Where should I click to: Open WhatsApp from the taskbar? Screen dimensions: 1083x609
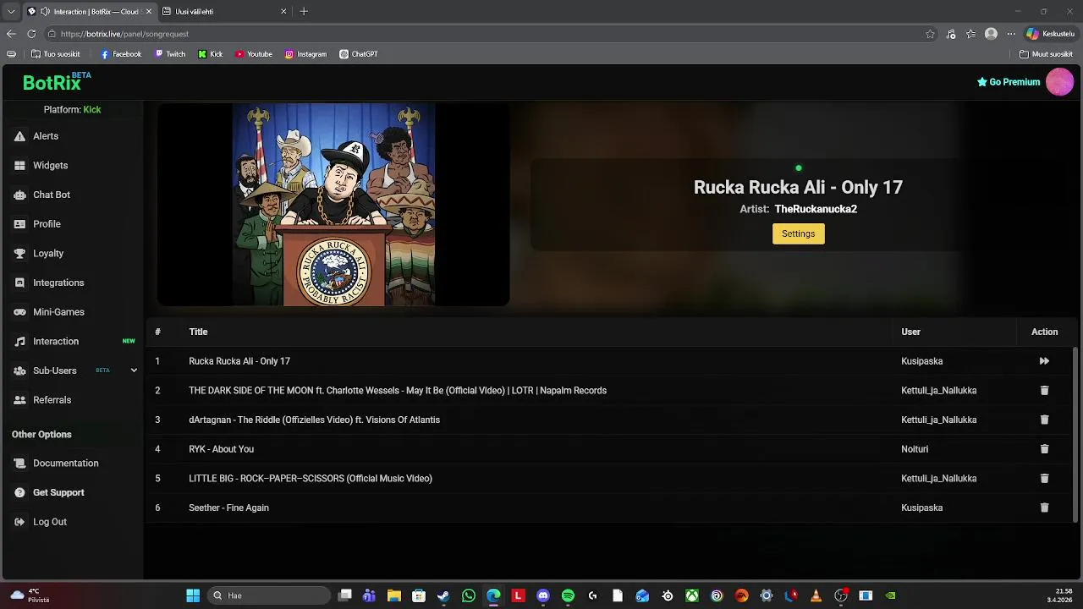[469, 595]
